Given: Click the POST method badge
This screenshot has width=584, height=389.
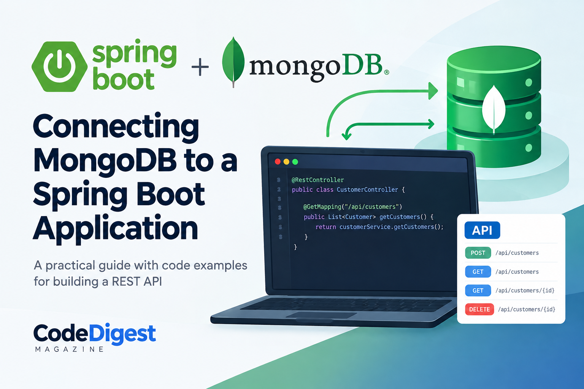Looking at the screenshot, I should (x=478, y=253).
